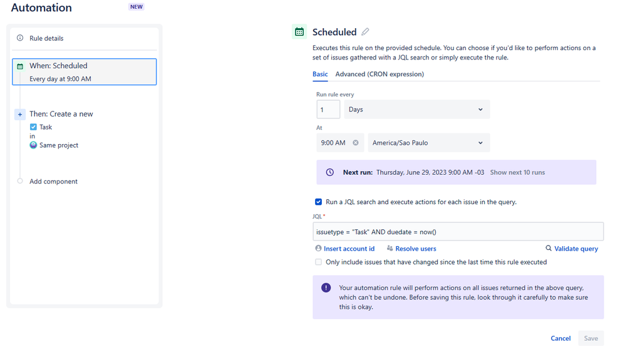
Task: Click the Rule details info icon
Action: pyautogui.click(x=20, y=38)
